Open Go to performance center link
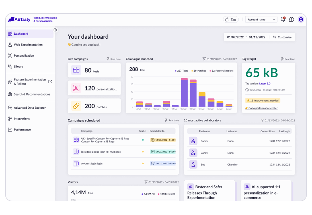The height and width of the screenshot is (215, 312). click(x=263, y=108)
